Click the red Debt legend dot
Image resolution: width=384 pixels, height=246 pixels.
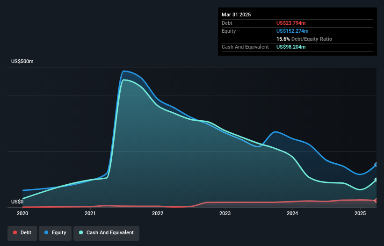coord(15,232)
